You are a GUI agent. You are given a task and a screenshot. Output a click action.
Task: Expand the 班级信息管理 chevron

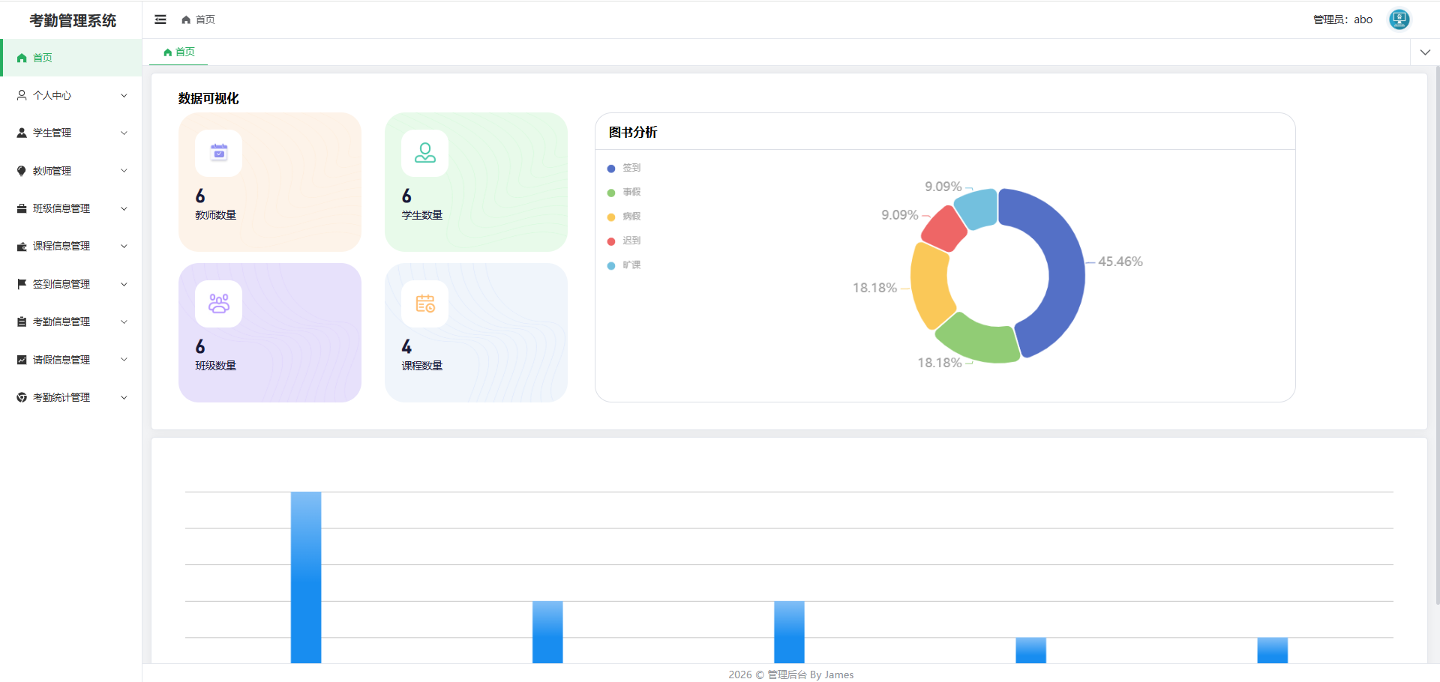tap(124, 208)
